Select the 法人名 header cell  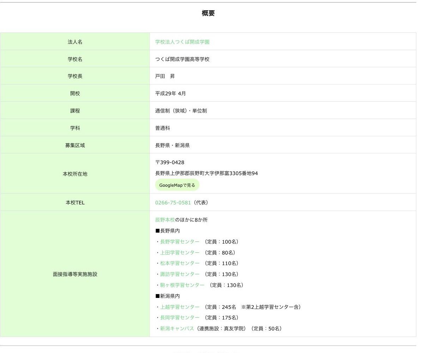(x=75, y=42)
